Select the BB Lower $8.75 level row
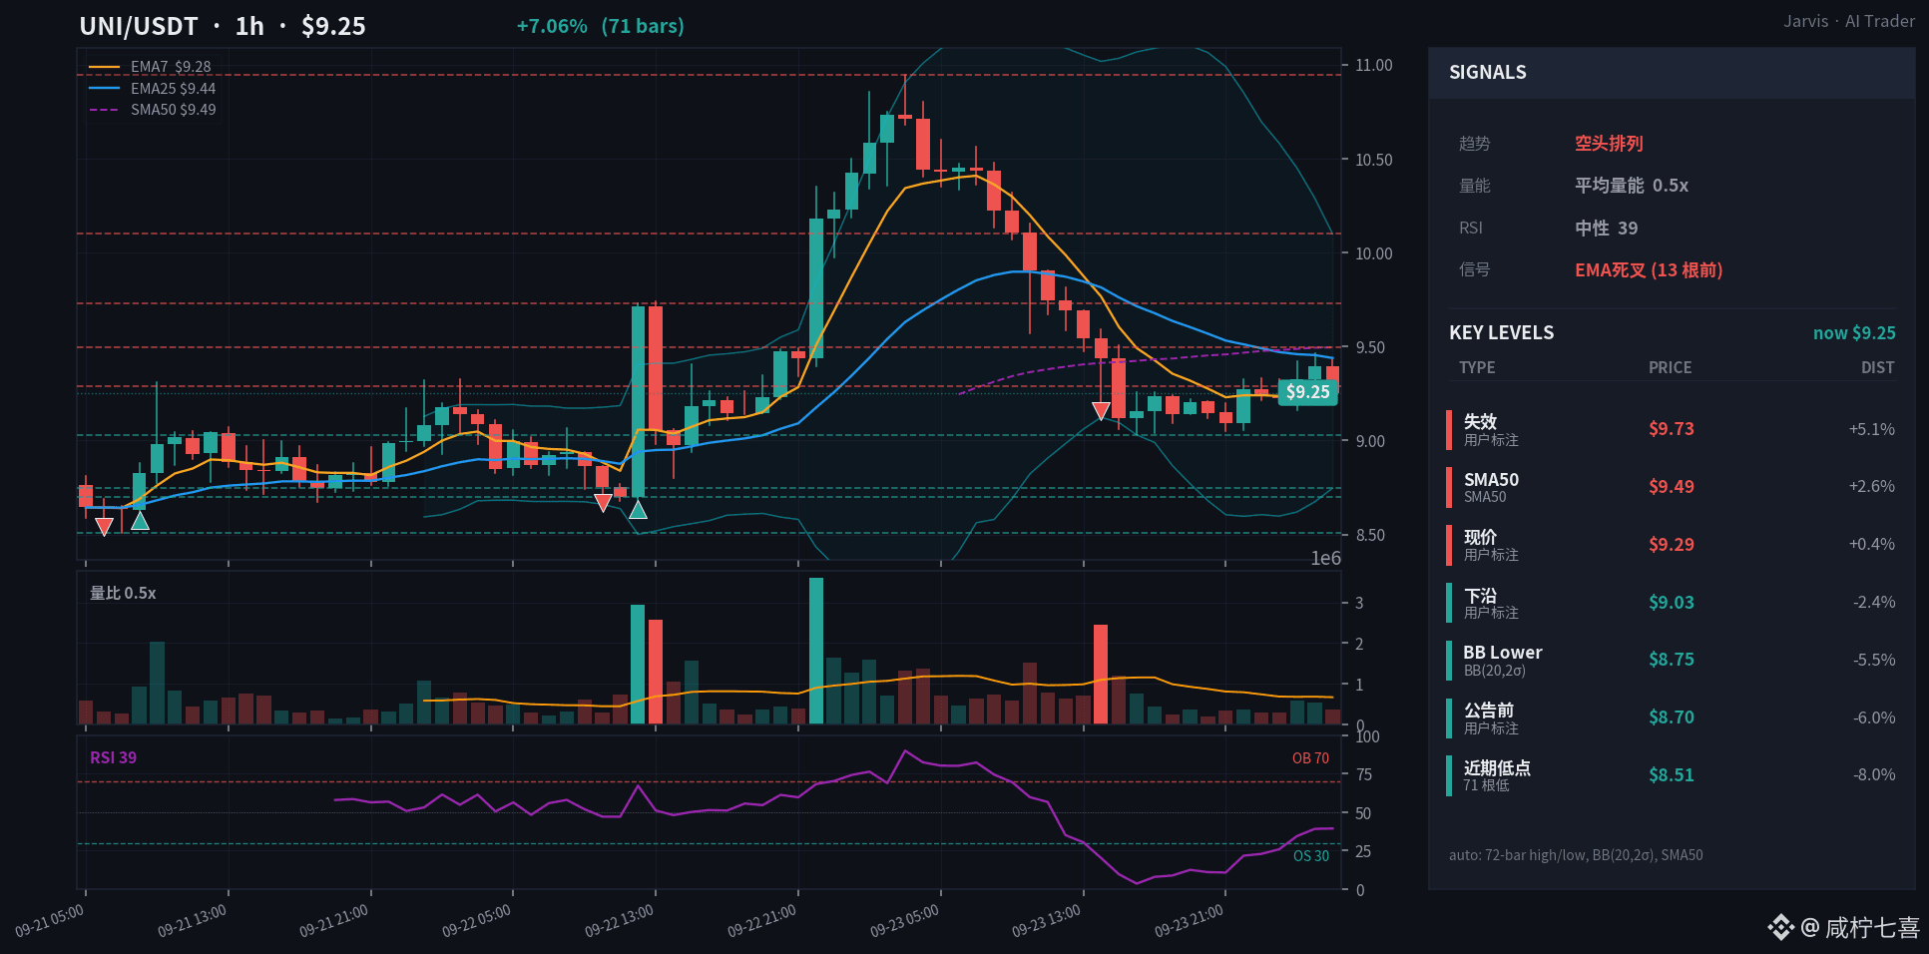 coord(1672,660)
